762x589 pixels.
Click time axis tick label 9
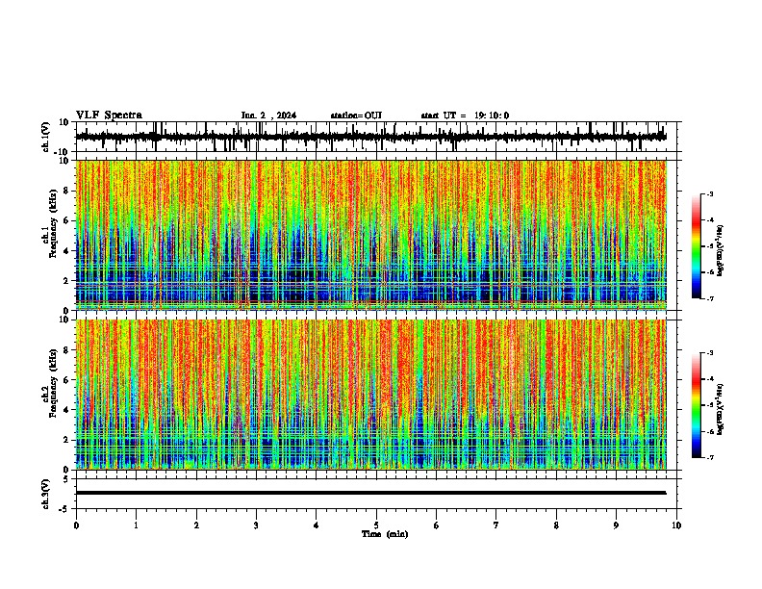[x=616, y=525]
